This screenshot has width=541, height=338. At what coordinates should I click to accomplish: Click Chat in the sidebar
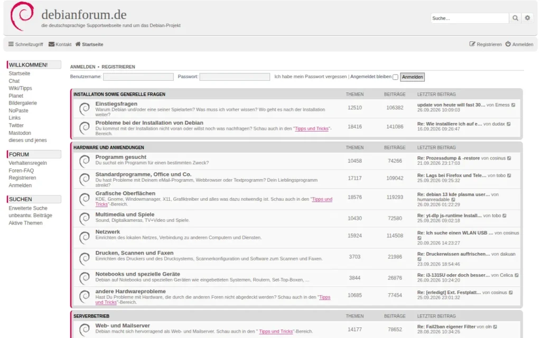(14, 81)
